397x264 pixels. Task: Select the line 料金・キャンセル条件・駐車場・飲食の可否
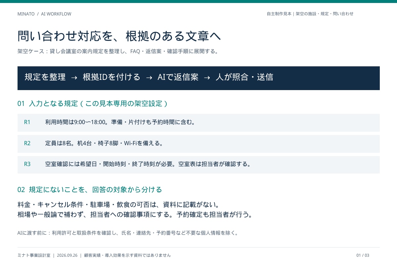[119, 205]
